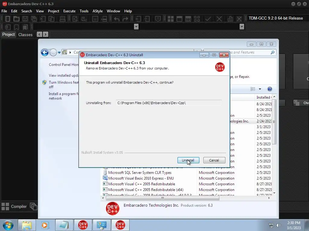Screen dimensions: 309x231
Task: Click the blue Back arrow in Control Panel
Action: 45,52
